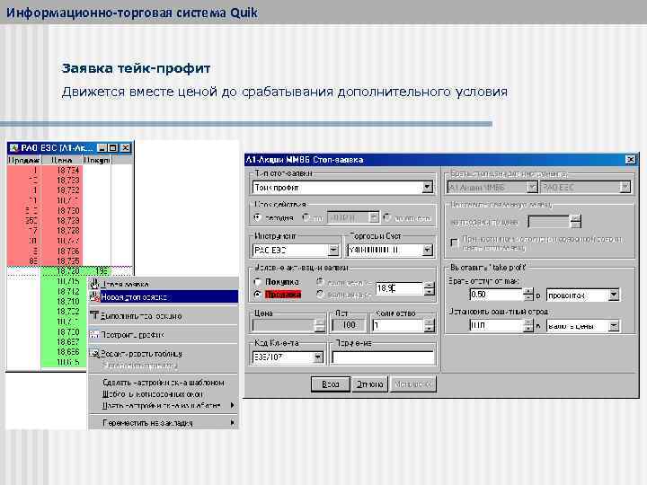This screenshot has width=647, height=485.
Task: Click the funnel icon beside the execute menu entry
Action: (94, 315)
